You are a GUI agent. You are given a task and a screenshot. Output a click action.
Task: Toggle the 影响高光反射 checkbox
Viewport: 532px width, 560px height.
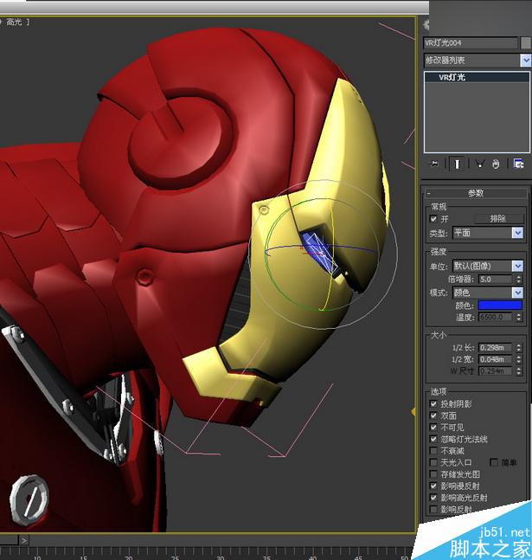tap(433, 498)
